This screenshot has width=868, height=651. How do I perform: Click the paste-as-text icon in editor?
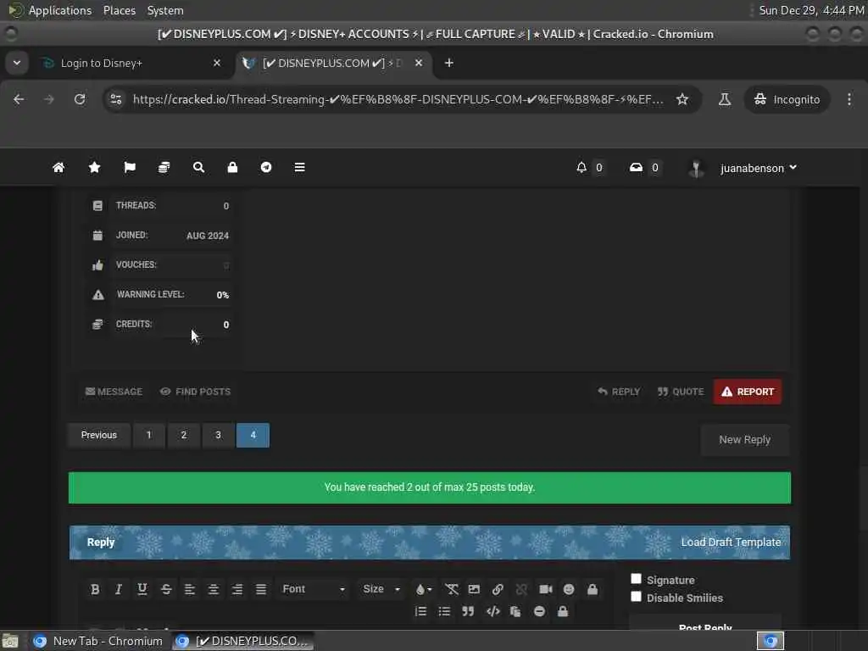[515, 611]
